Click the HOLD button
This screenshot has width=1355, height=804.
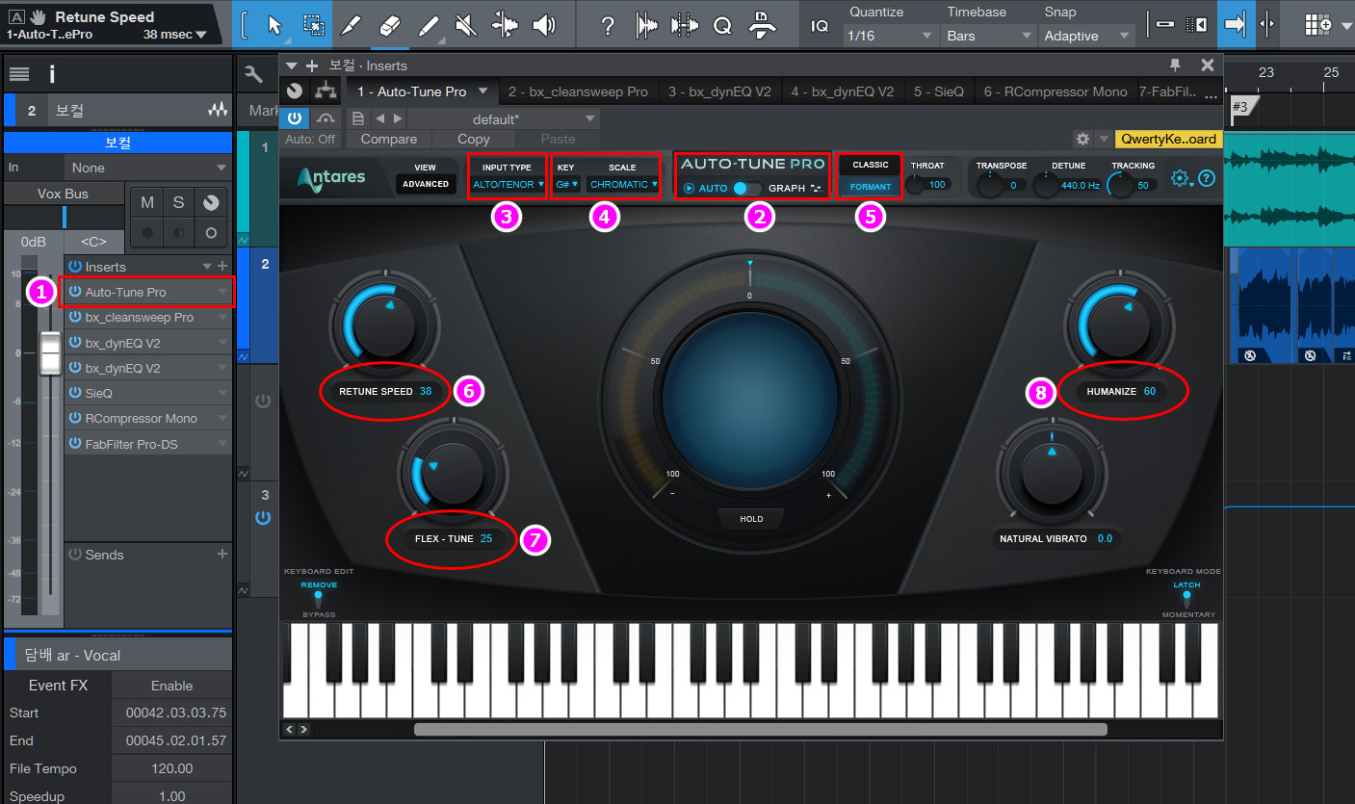751,519
